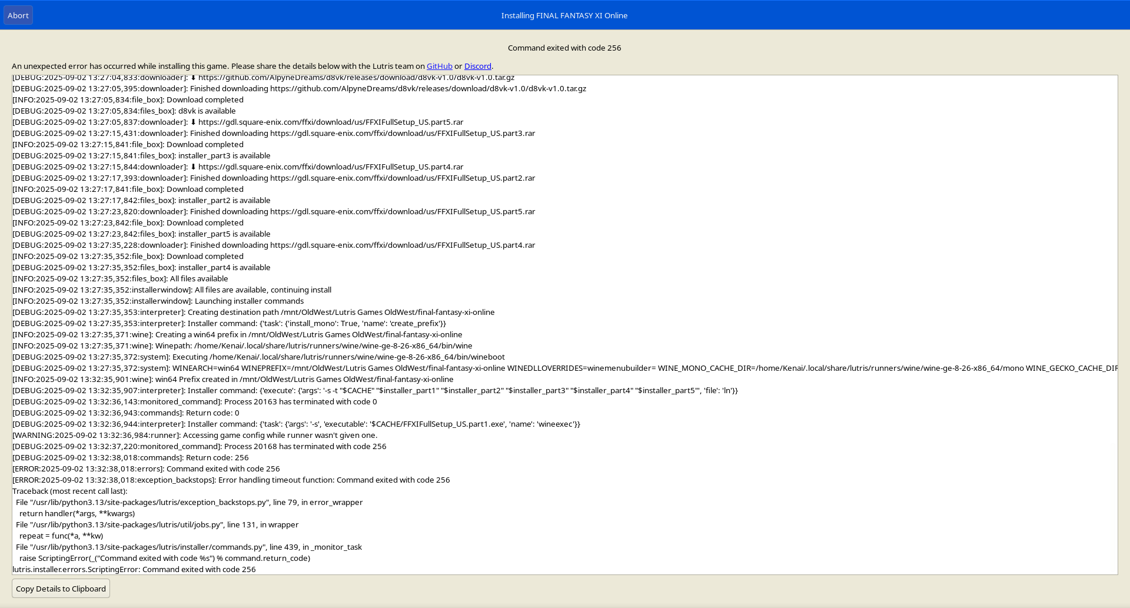Click Copy Details to Clipboard

click(x=61, y=589)
